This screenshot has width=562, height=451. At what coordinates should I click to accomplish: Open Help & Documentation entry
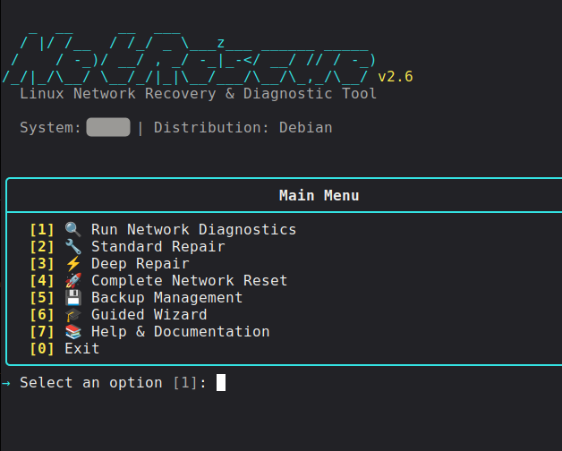click(x=180, y=332)
